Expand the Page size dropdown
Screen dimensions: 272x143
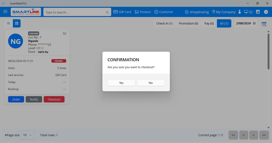(x=28, y=135)
